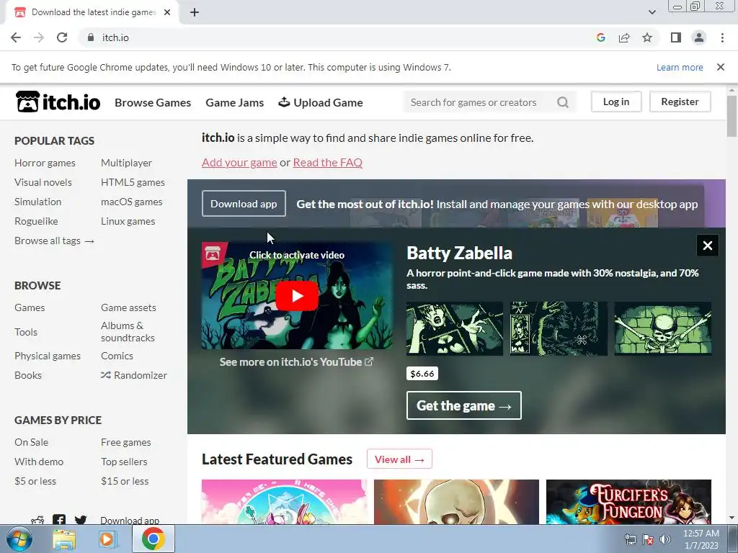Select Multiplayer tag
The height and width of the screenshot is (553, 738).
pos(126,163)
